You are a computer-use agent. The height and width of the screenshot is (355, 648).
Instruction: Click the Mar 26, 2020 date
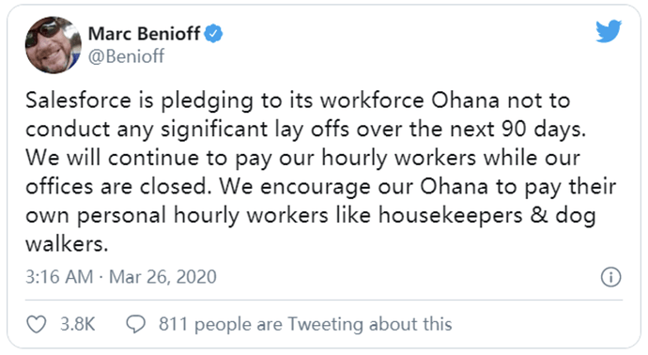tap(162, 277)
